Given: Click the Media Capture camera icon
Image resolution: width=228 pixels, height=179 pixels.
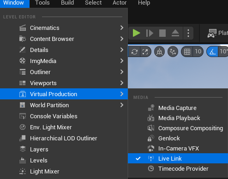Looking at the screenshot, I should click(151, 108).
